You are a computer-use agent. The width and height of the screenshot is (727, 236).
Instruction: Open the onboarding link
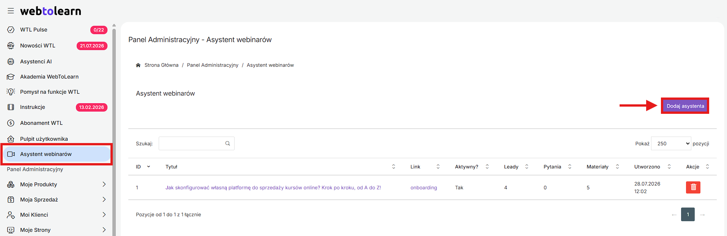424,187
